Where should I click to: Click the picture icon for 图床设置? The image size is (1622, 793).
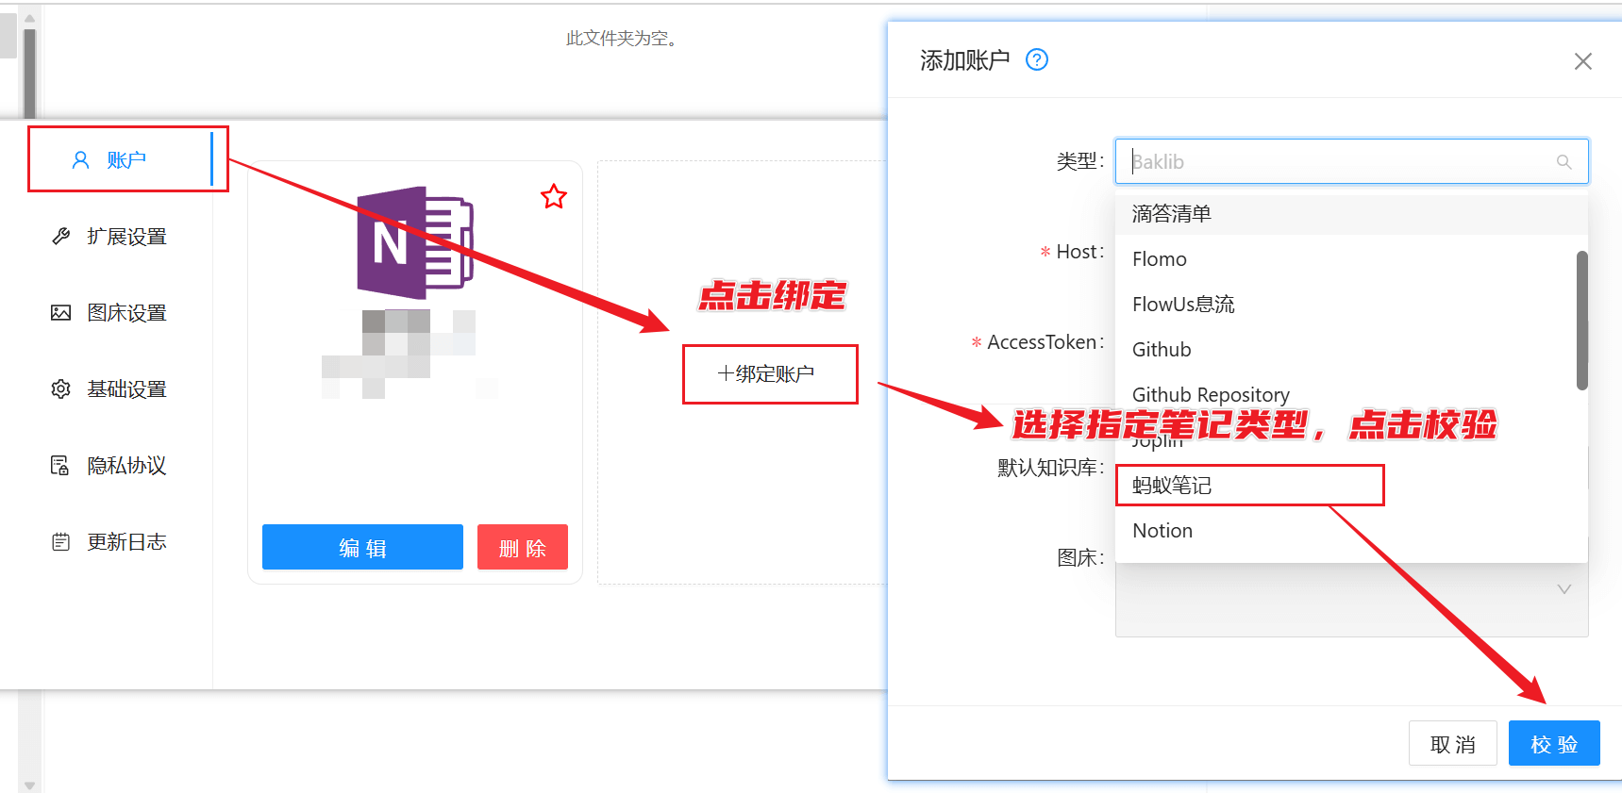pyautogui.click(x=61, y=312)
